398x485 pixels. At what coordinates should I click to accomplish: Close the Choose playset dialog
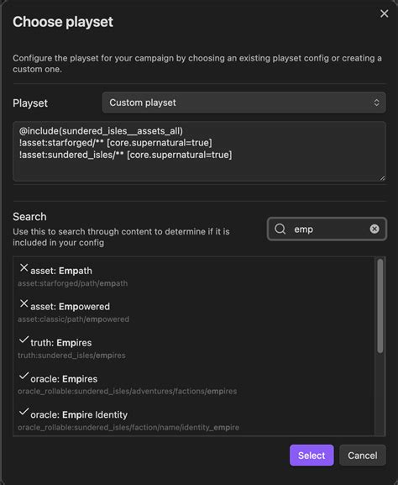tap(384, 13)
